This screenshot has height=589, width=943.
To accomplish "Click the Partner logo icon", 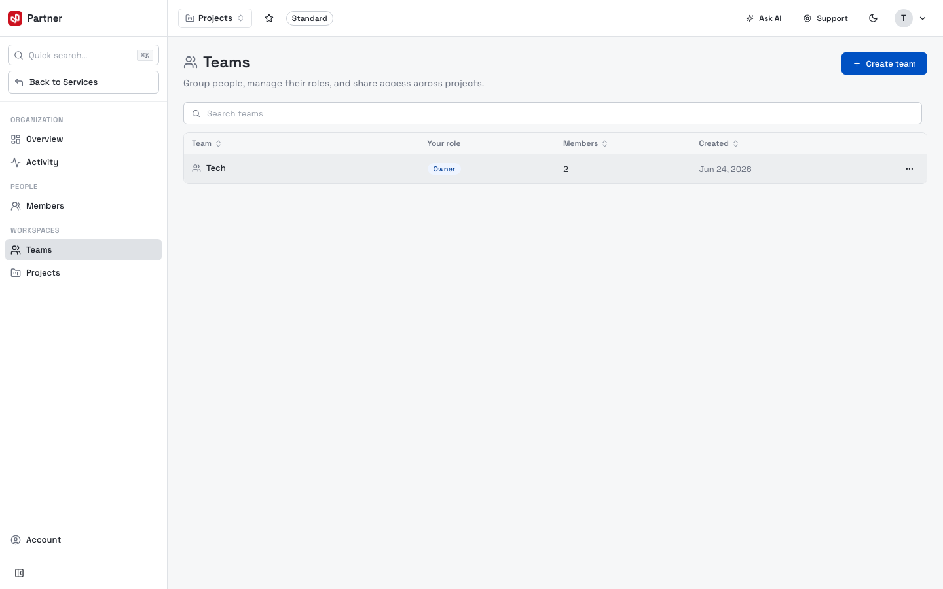I will point(15,18).
